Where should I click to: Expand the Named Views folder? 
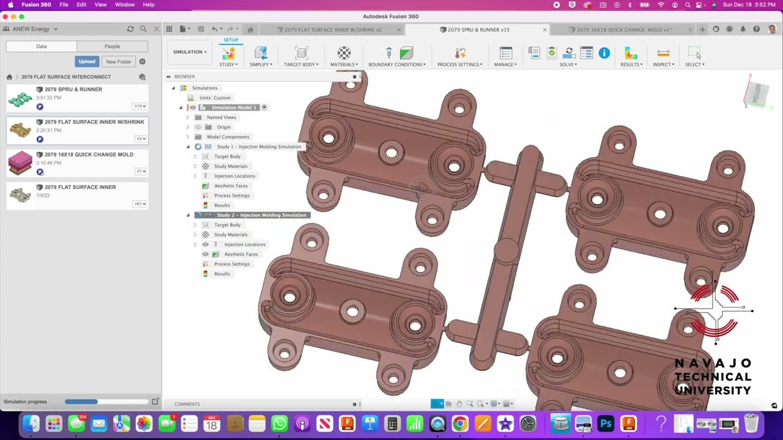(188, 117)
